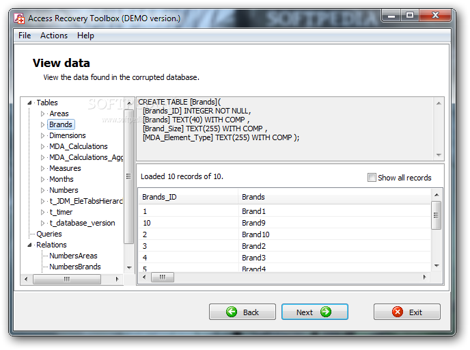The image size is (470, 350).
Task: Select the Brands table in tree
Action: coord(61,124)
